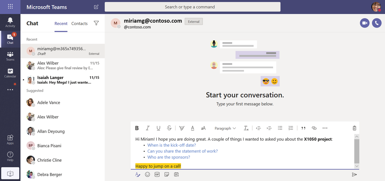The image size is (385, 181).
Task: Open the Isaiah Langer chat
Action: pyautogui.click(x=62, y=80)
